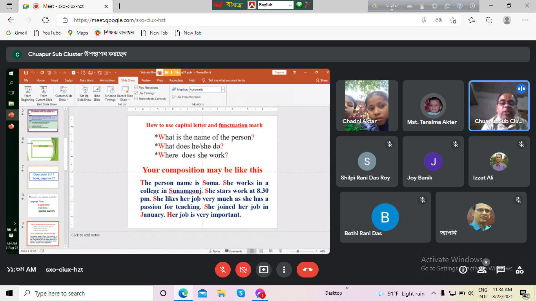Viewport: 536px width, 301px height.
Task: Open the YouTube bookmark
Action: (47, 33)
